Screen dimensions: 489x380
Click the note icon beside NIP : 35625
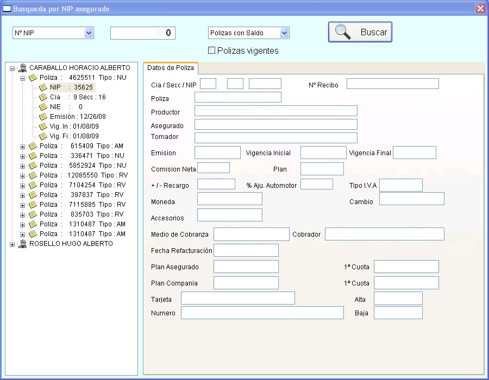[43, 87]
